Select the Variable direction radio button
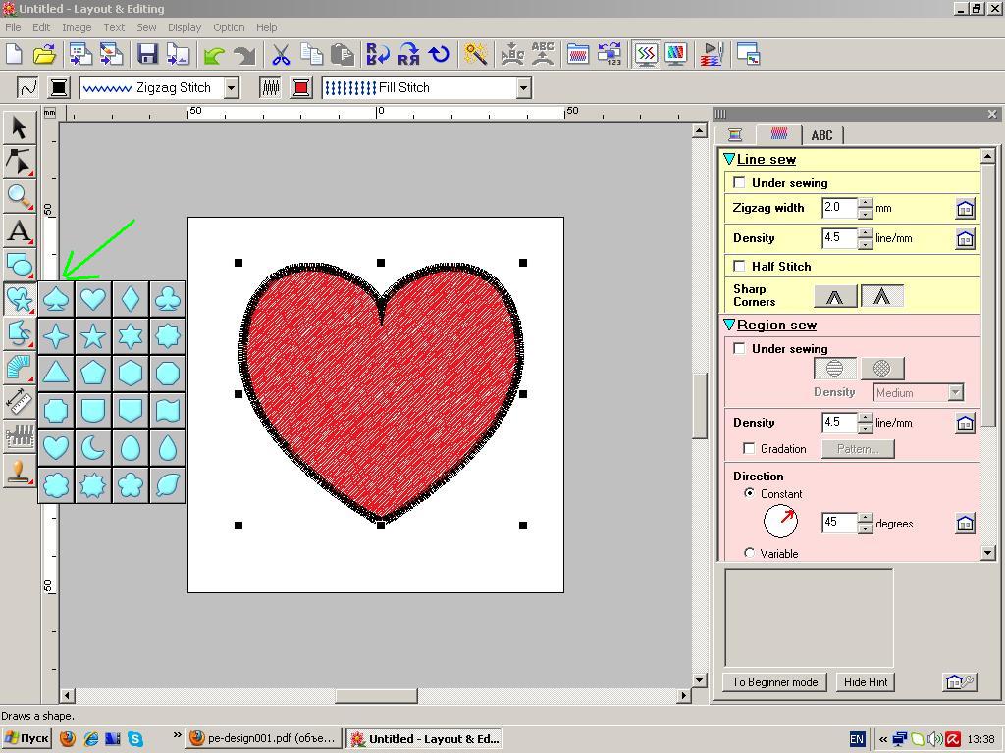The height and width of the screenshot is (753, 1005). 750,553
